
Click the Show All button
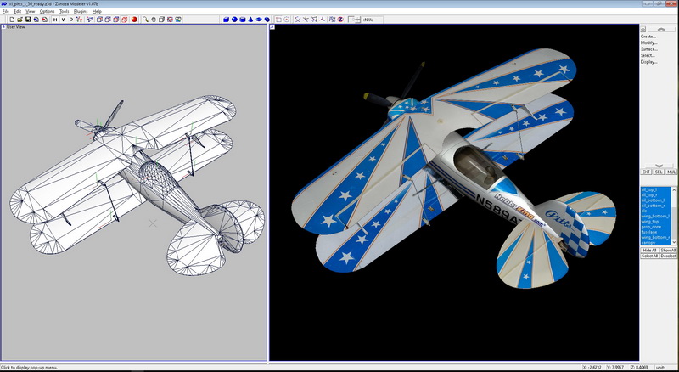(668, 251)
